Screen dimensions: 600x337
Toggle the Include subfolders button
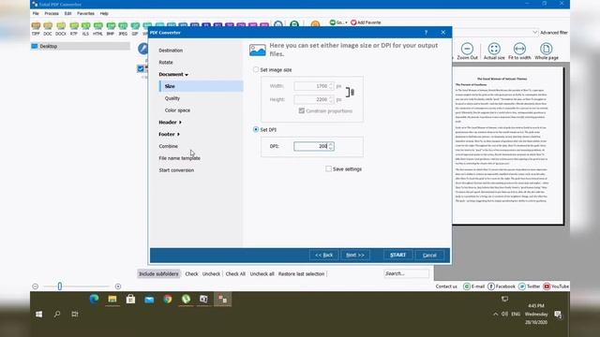pyautogui.click(x=158, y=274)
